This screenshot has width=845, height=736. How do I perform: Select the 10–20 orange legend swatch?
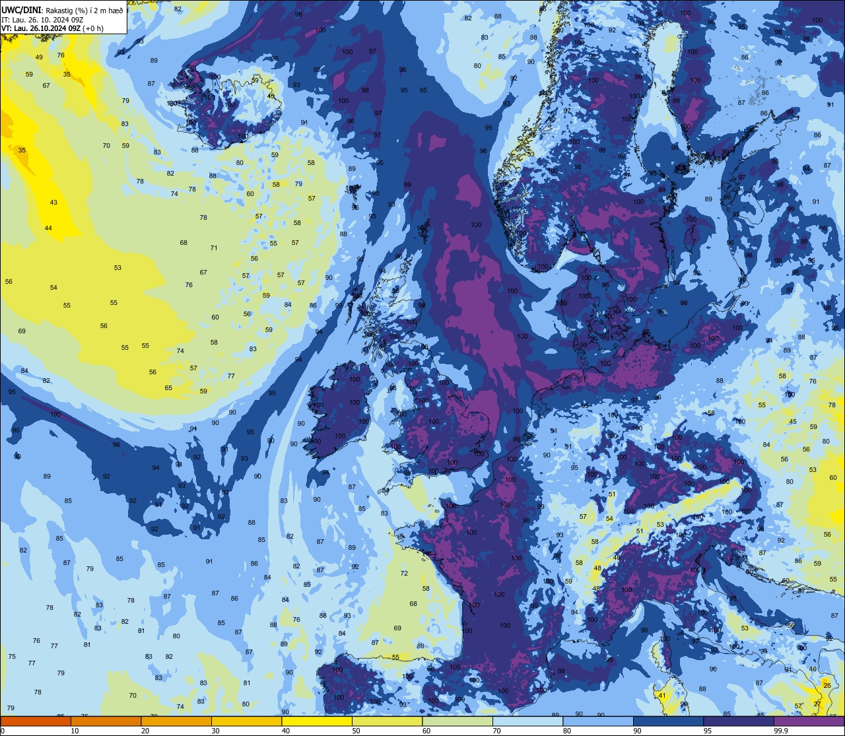click(106, 721)
